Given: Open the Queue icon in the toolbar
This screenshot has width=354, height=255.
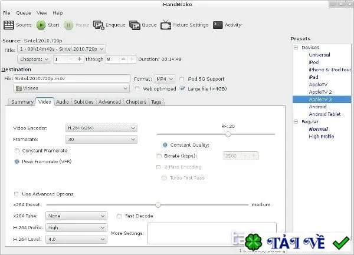Looking at the screenshot, I should pos(135,25).
